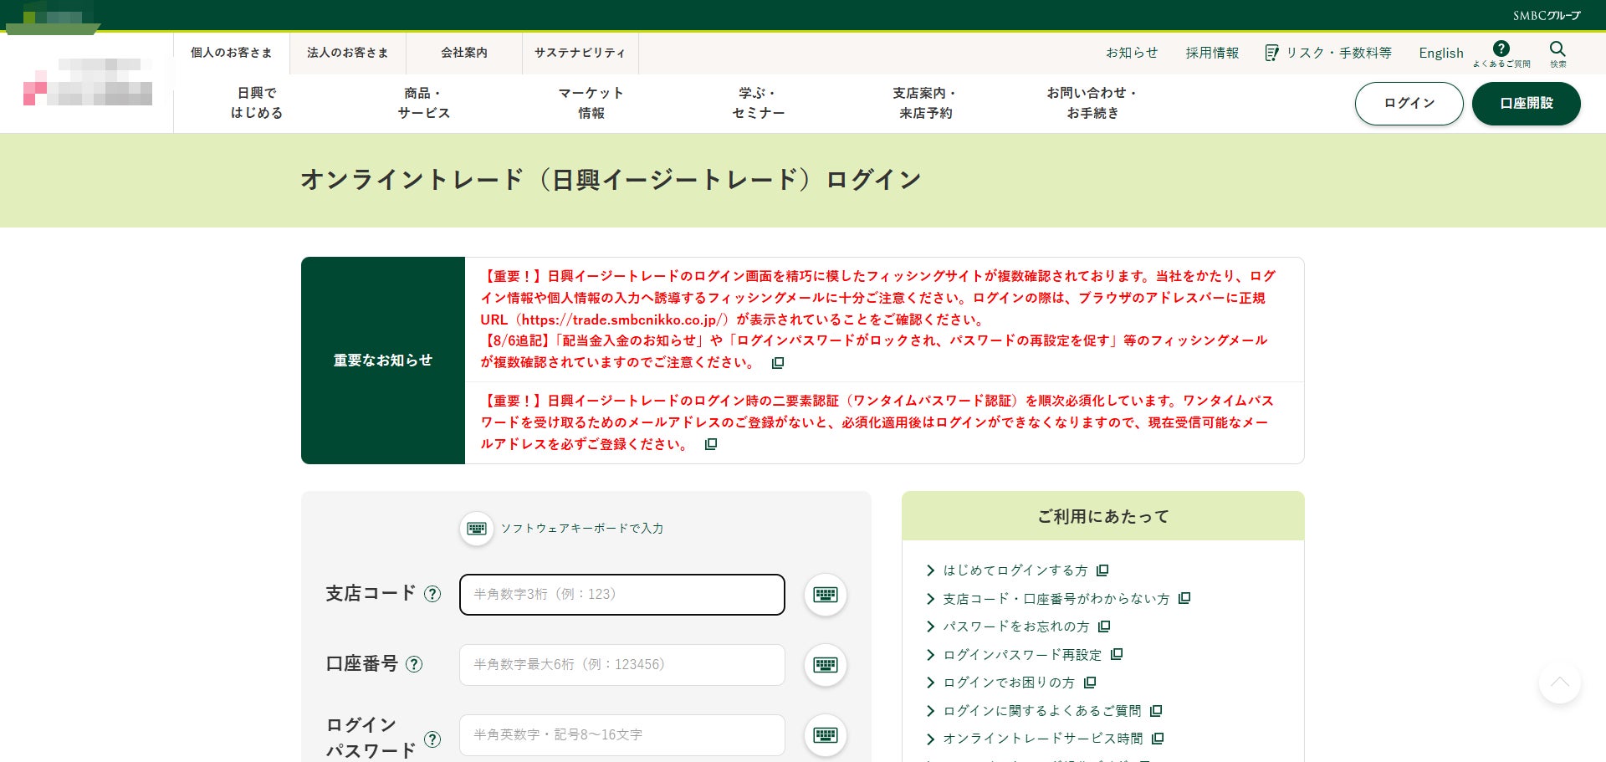Select 会社案内 tab
The height and width of the screenshot is (762, 1606).
[x=464, y=53]
